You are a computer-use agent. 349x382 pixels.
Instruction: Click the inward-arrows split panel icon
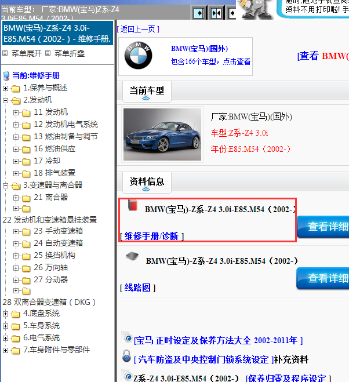pyautogui.click(x=216, y=13)
